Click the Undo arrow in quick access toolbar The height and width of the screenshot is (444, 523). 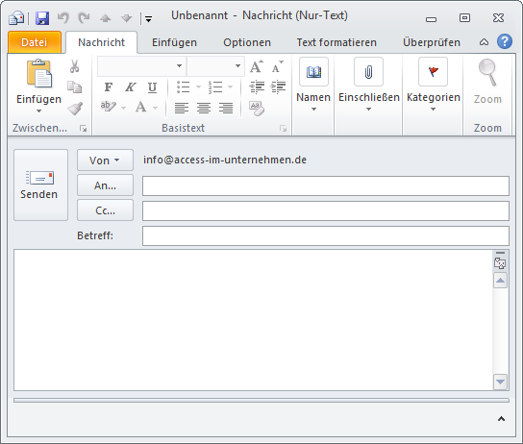(x=63, y=18)
